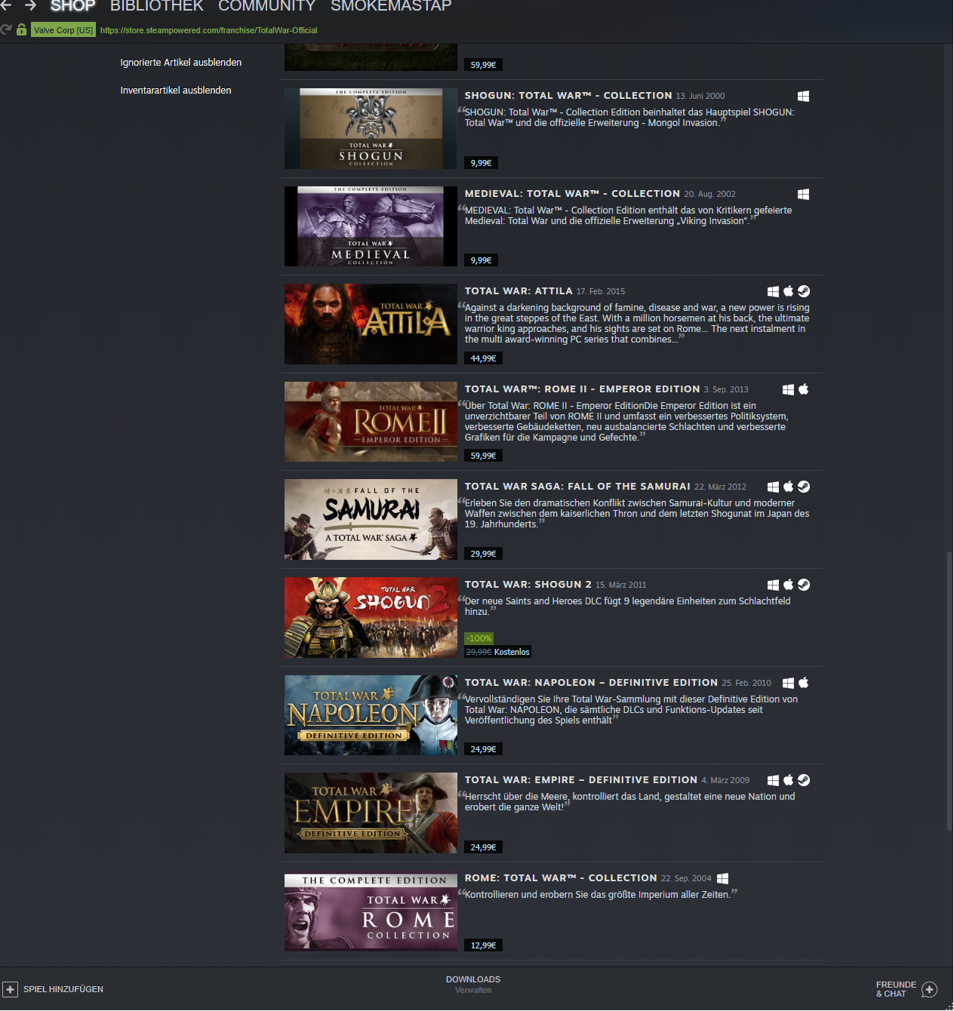Image resolution: width=954 pixels, height=1011 pixels.
Task: Click Windows icon on Fall of the Samurai row
Action: click(773, 487)
